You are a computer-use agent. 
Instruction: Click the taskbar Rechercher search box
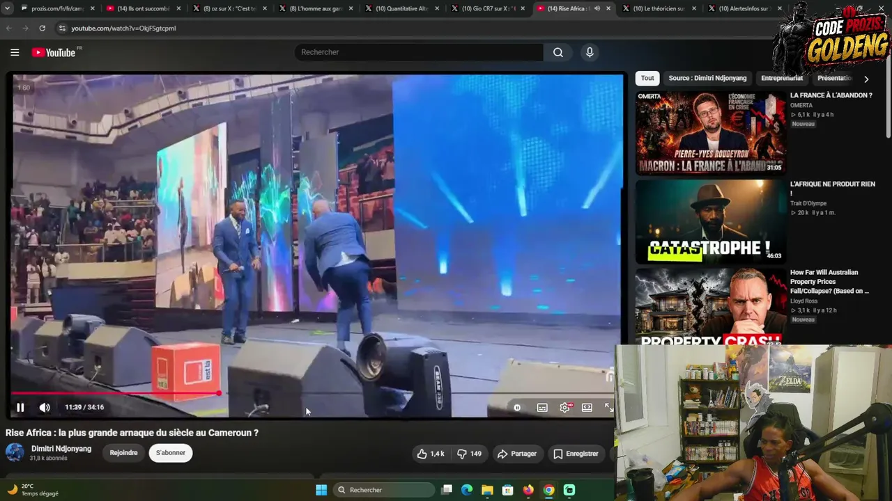[x=384, y=490]
